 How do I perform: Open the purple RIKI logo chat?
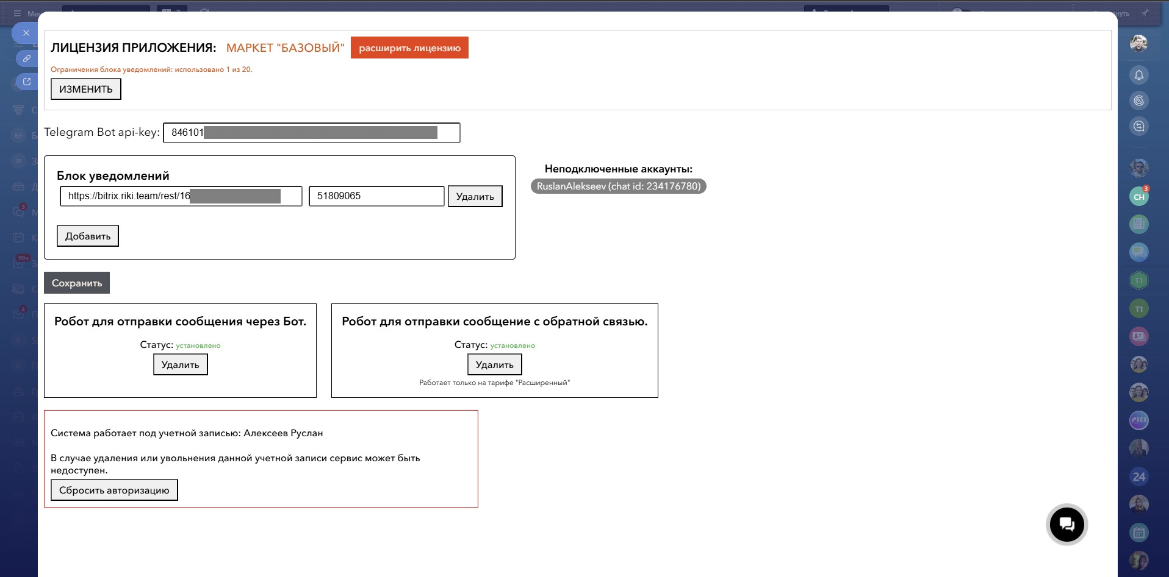(x=1138, y=420)
